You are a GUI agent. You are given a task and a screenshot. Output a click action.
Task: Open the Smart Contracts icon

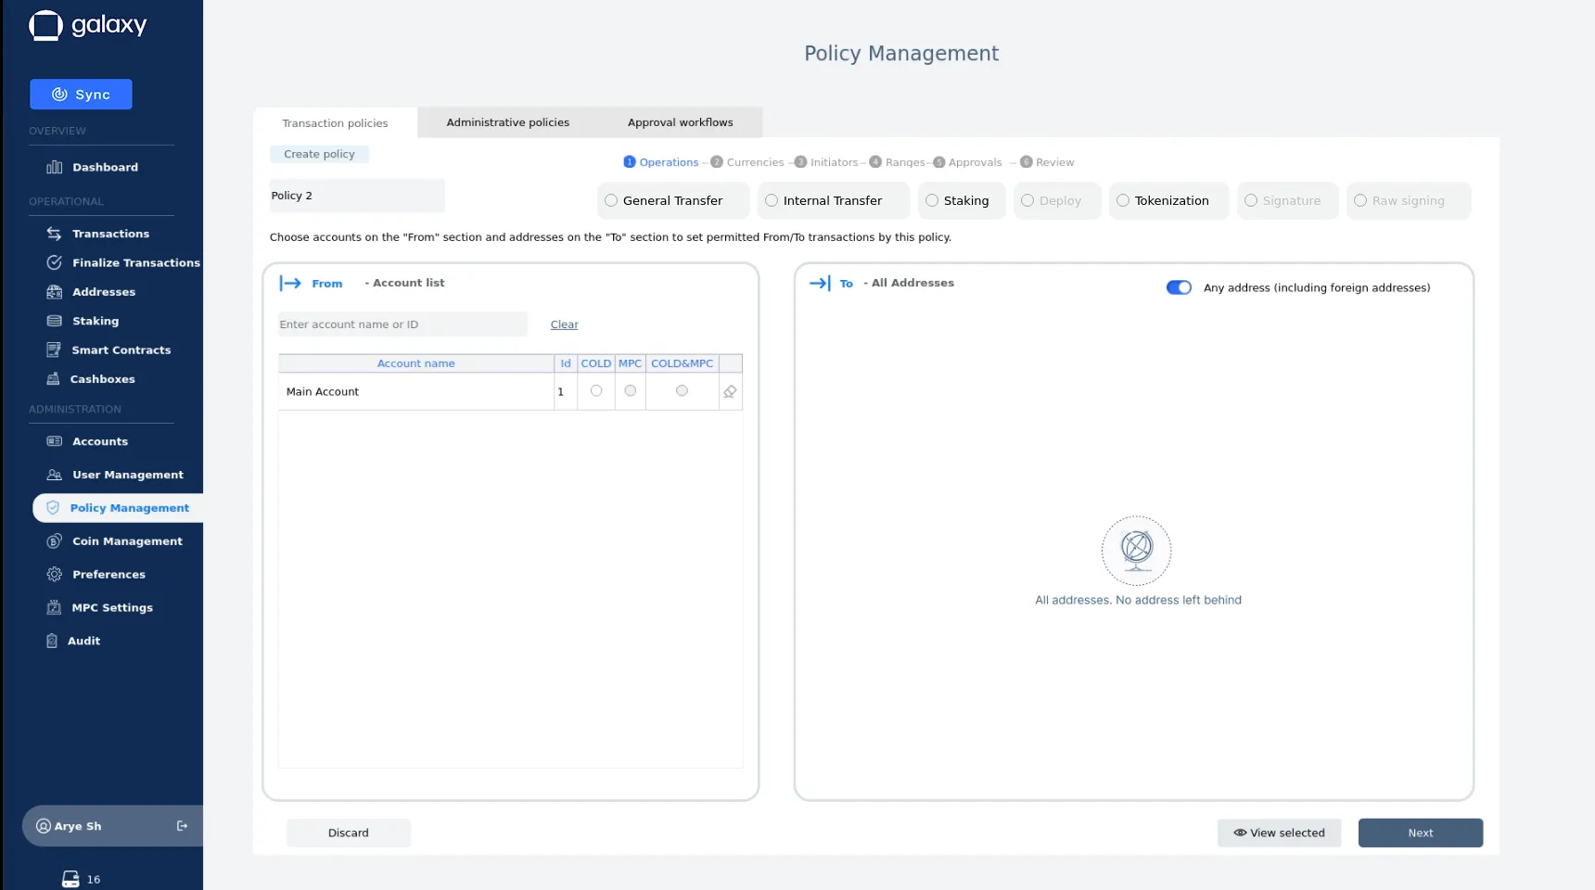tap(54, 350)
